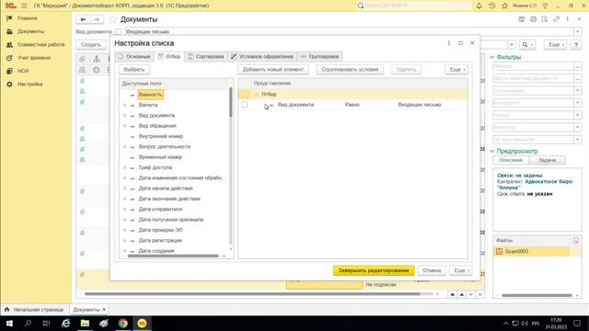Open Учет времени section in sidebar
This screenshot has width=589, height=331.
pyautogui.click(x=34, y=57)
